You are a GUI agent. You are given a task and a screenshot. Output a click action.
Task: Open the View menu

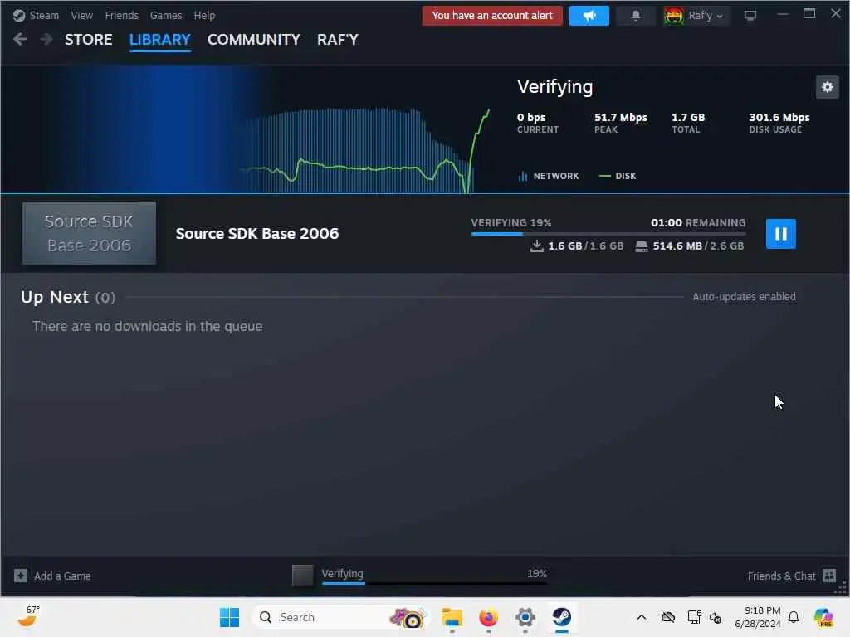click(x=81, y=15)
